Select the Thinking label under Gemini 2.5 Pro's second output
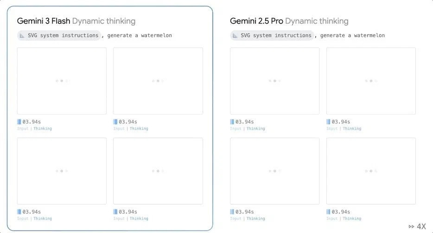 pos(352,129)
